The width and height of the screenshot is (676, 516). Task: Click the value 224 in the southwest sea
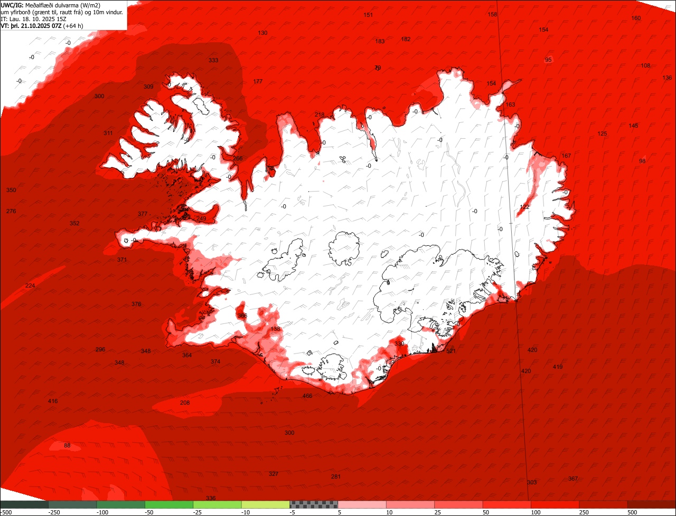[30, 286]
